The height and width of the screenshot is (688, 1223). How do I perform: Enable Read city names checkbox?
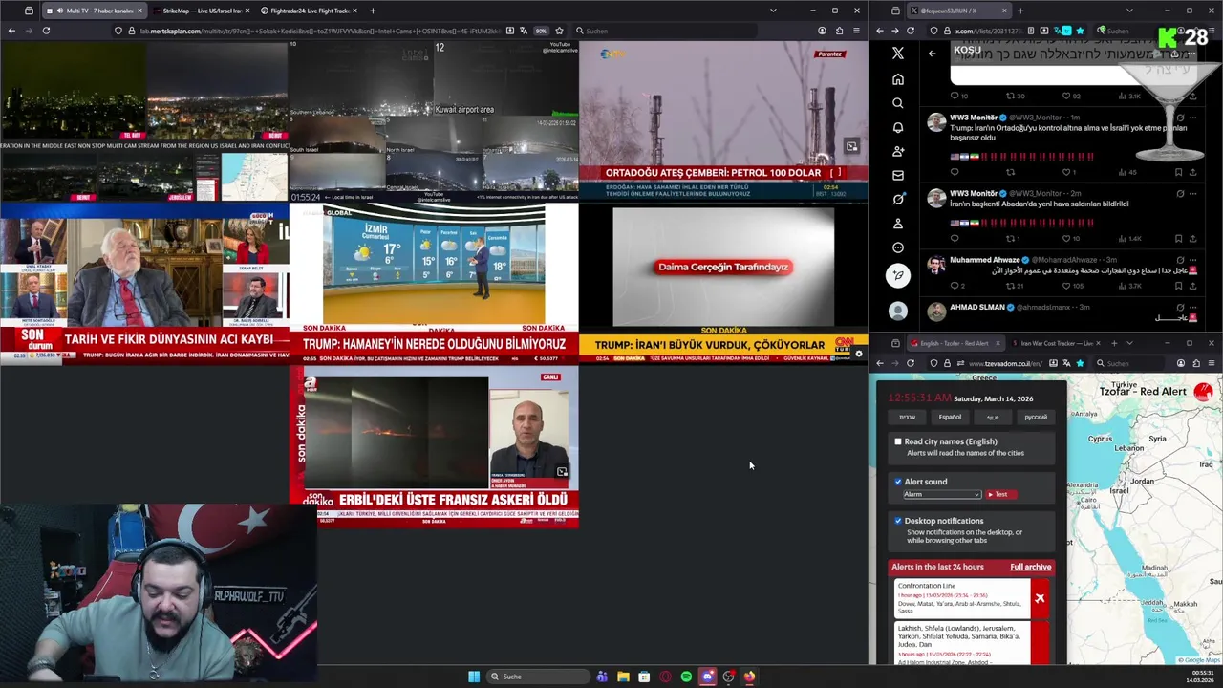898,441
